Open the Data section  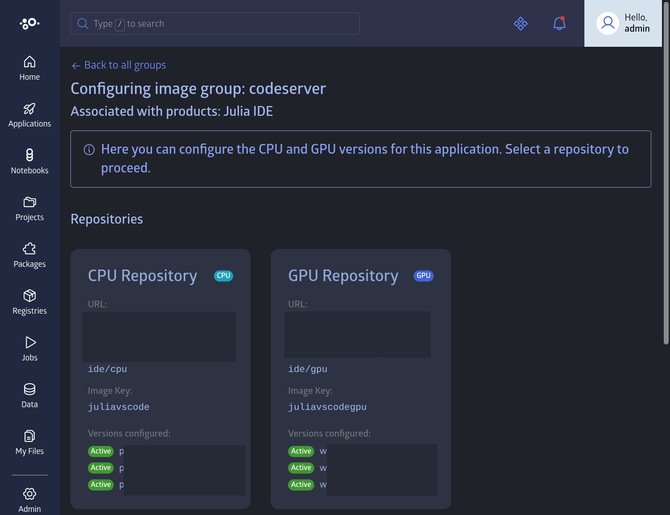tap(29, 396)
